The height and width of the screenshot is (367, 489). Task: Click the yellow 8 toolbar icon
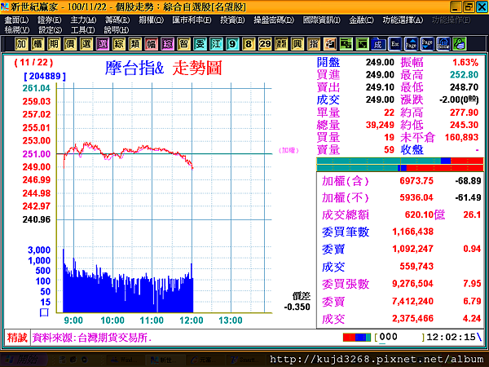point(249,44)
